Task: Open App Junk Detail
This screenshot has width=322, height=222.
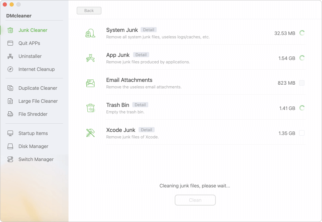Action: pos(141,55)
